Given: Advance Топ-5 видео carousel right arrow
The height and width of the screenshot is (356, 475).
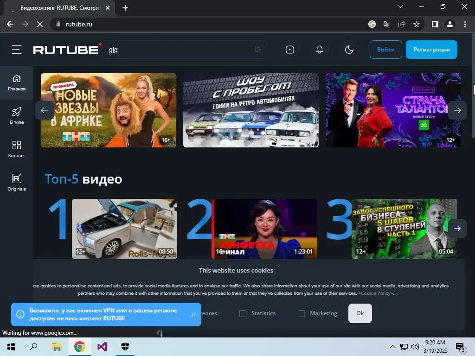Looking at the screenshot, I should click(457, 229).
